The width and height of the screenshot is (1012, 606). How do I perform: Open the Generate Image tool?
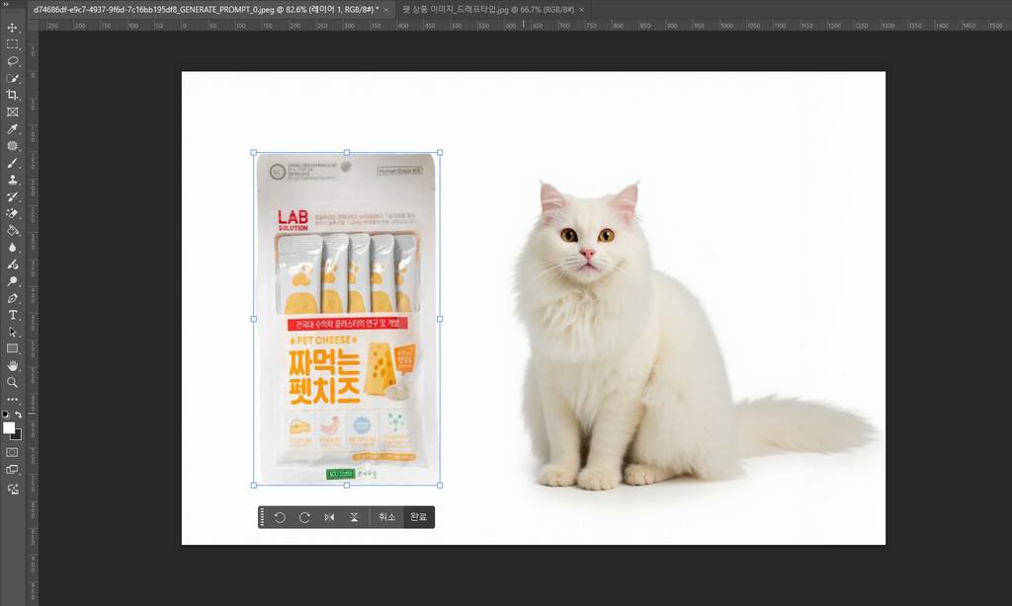coord(12,490)
